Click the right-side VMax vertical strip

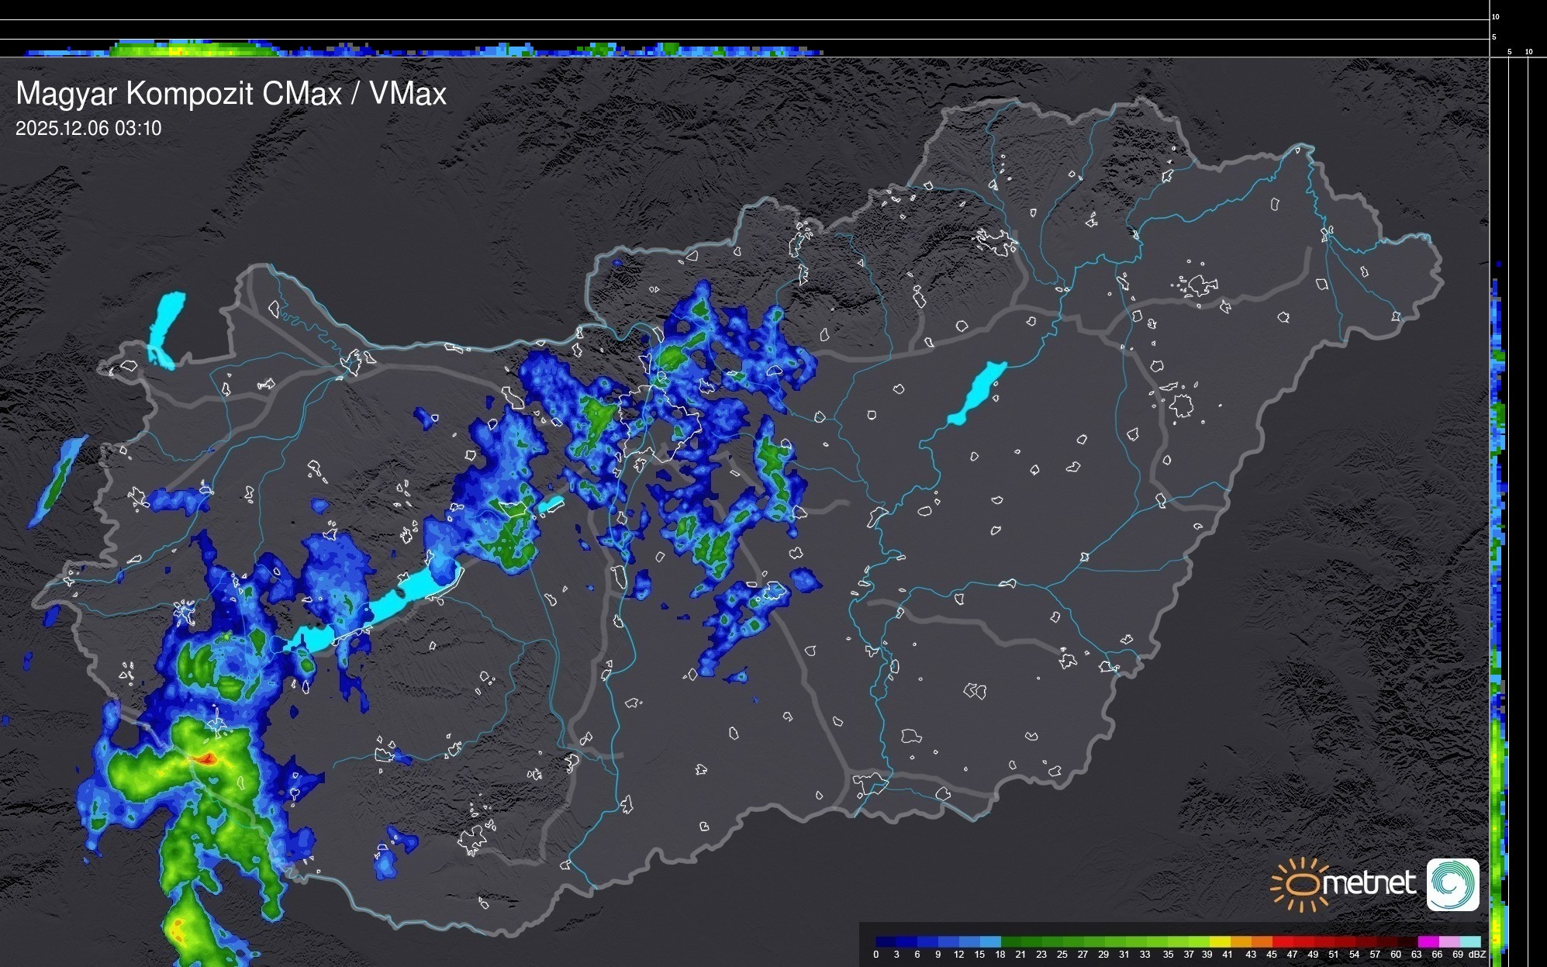[1498, 543]
